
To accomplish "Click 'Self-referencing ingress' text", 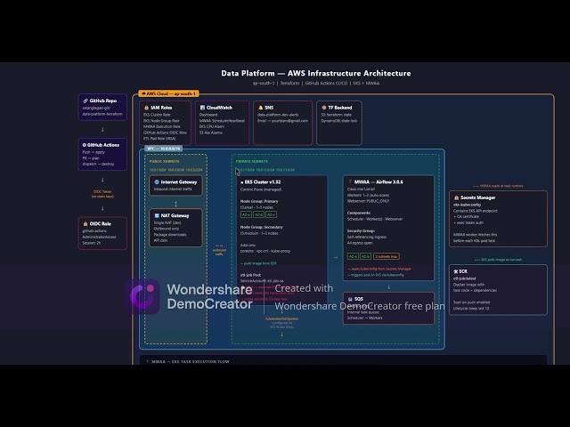I will (x=367, y=237).
